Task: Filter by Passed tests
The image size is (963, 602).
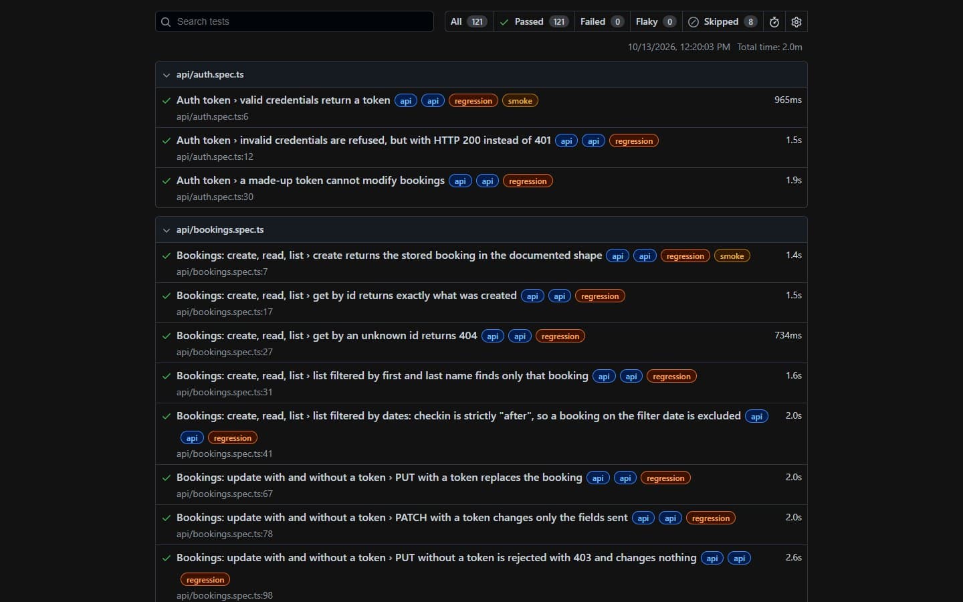Action: 534,21
